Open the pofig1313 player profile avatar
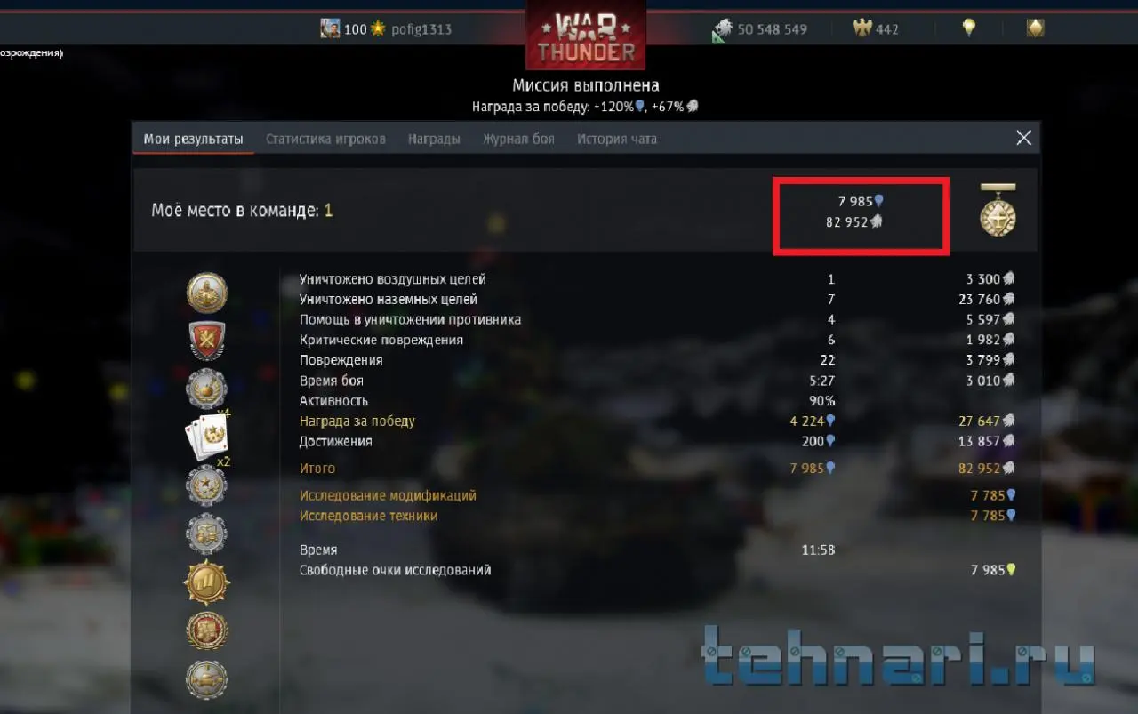This screenshot has height=714, width=1138. tap(330, 28)
